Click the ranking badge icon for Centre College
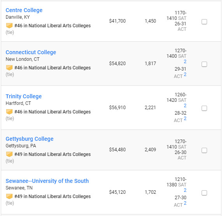 click(9, 25)
